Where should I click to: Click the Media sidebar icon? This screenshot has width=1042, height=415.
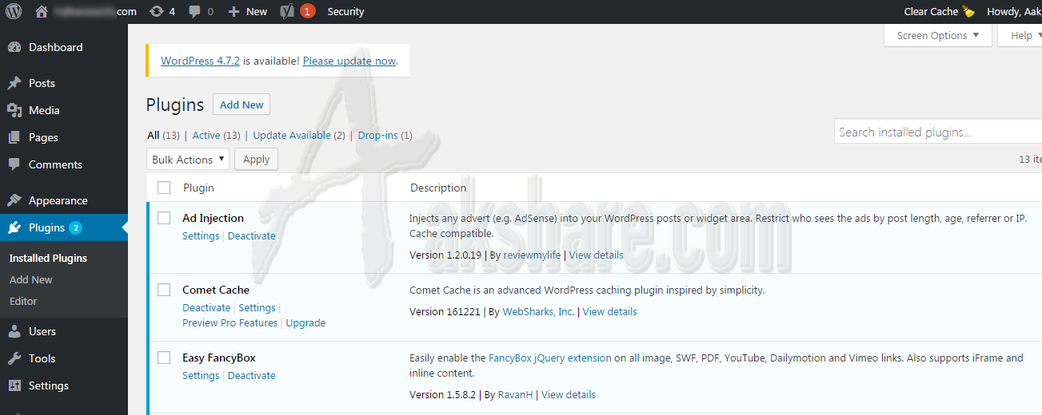click(14, 110)
